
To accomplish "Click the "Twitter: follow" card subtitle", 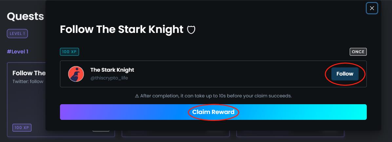I will (x=28, y=81).
